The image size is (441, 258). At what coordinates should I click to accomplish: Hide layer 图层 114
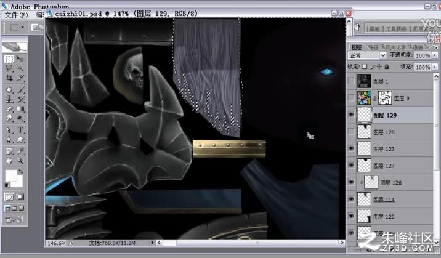pos(351,200)
